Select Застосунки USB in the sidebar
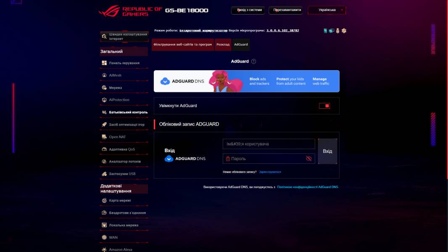This screenshot has width=448, height=252. [123, 173]
